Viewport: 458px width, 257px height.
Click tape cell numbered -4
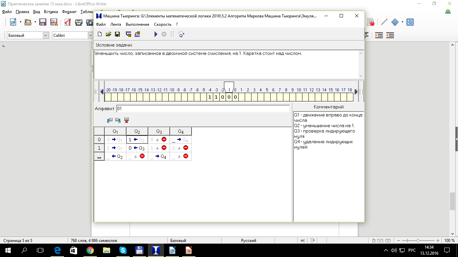point(210,97)
